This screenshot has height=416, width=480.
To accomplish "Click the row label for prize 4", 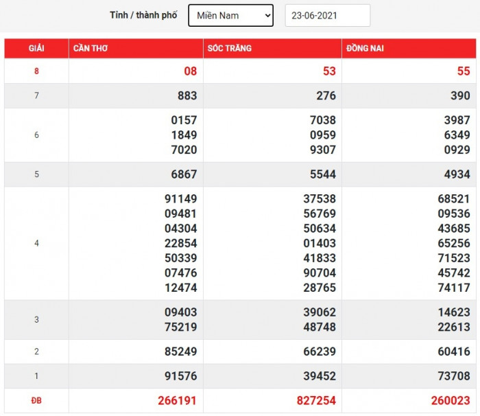I will point(36,243).
